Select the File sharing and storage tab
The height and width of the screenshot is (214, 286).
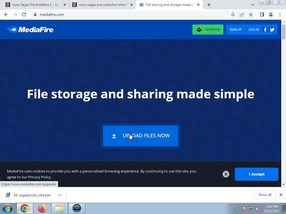[x=169, y=5]
